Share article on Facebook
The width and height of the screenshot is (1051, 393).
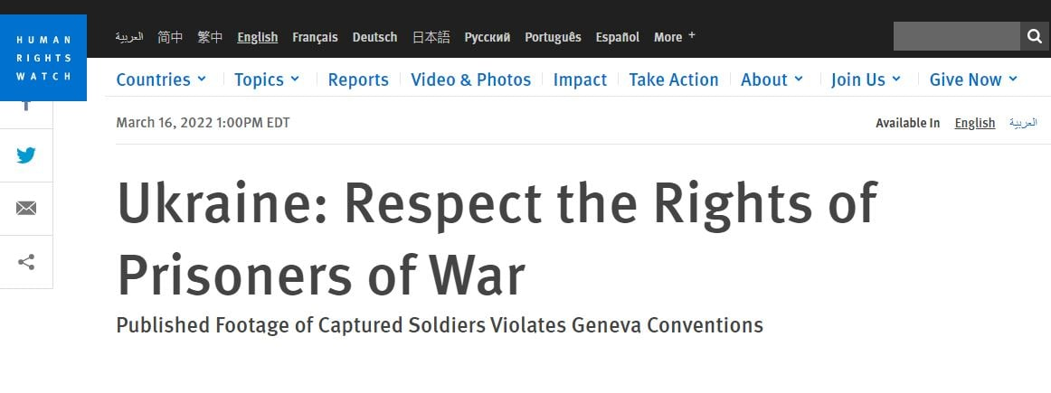pyautogui.click(x=26, y=107)
